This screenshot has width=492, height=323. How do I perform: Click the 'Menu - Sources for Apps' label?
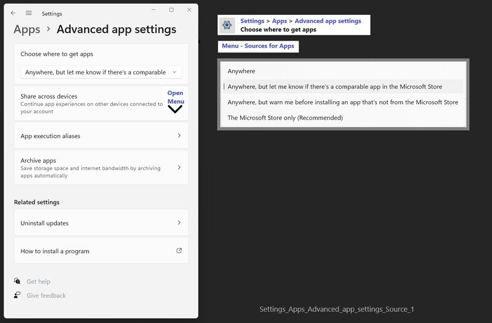coord(258,46)
